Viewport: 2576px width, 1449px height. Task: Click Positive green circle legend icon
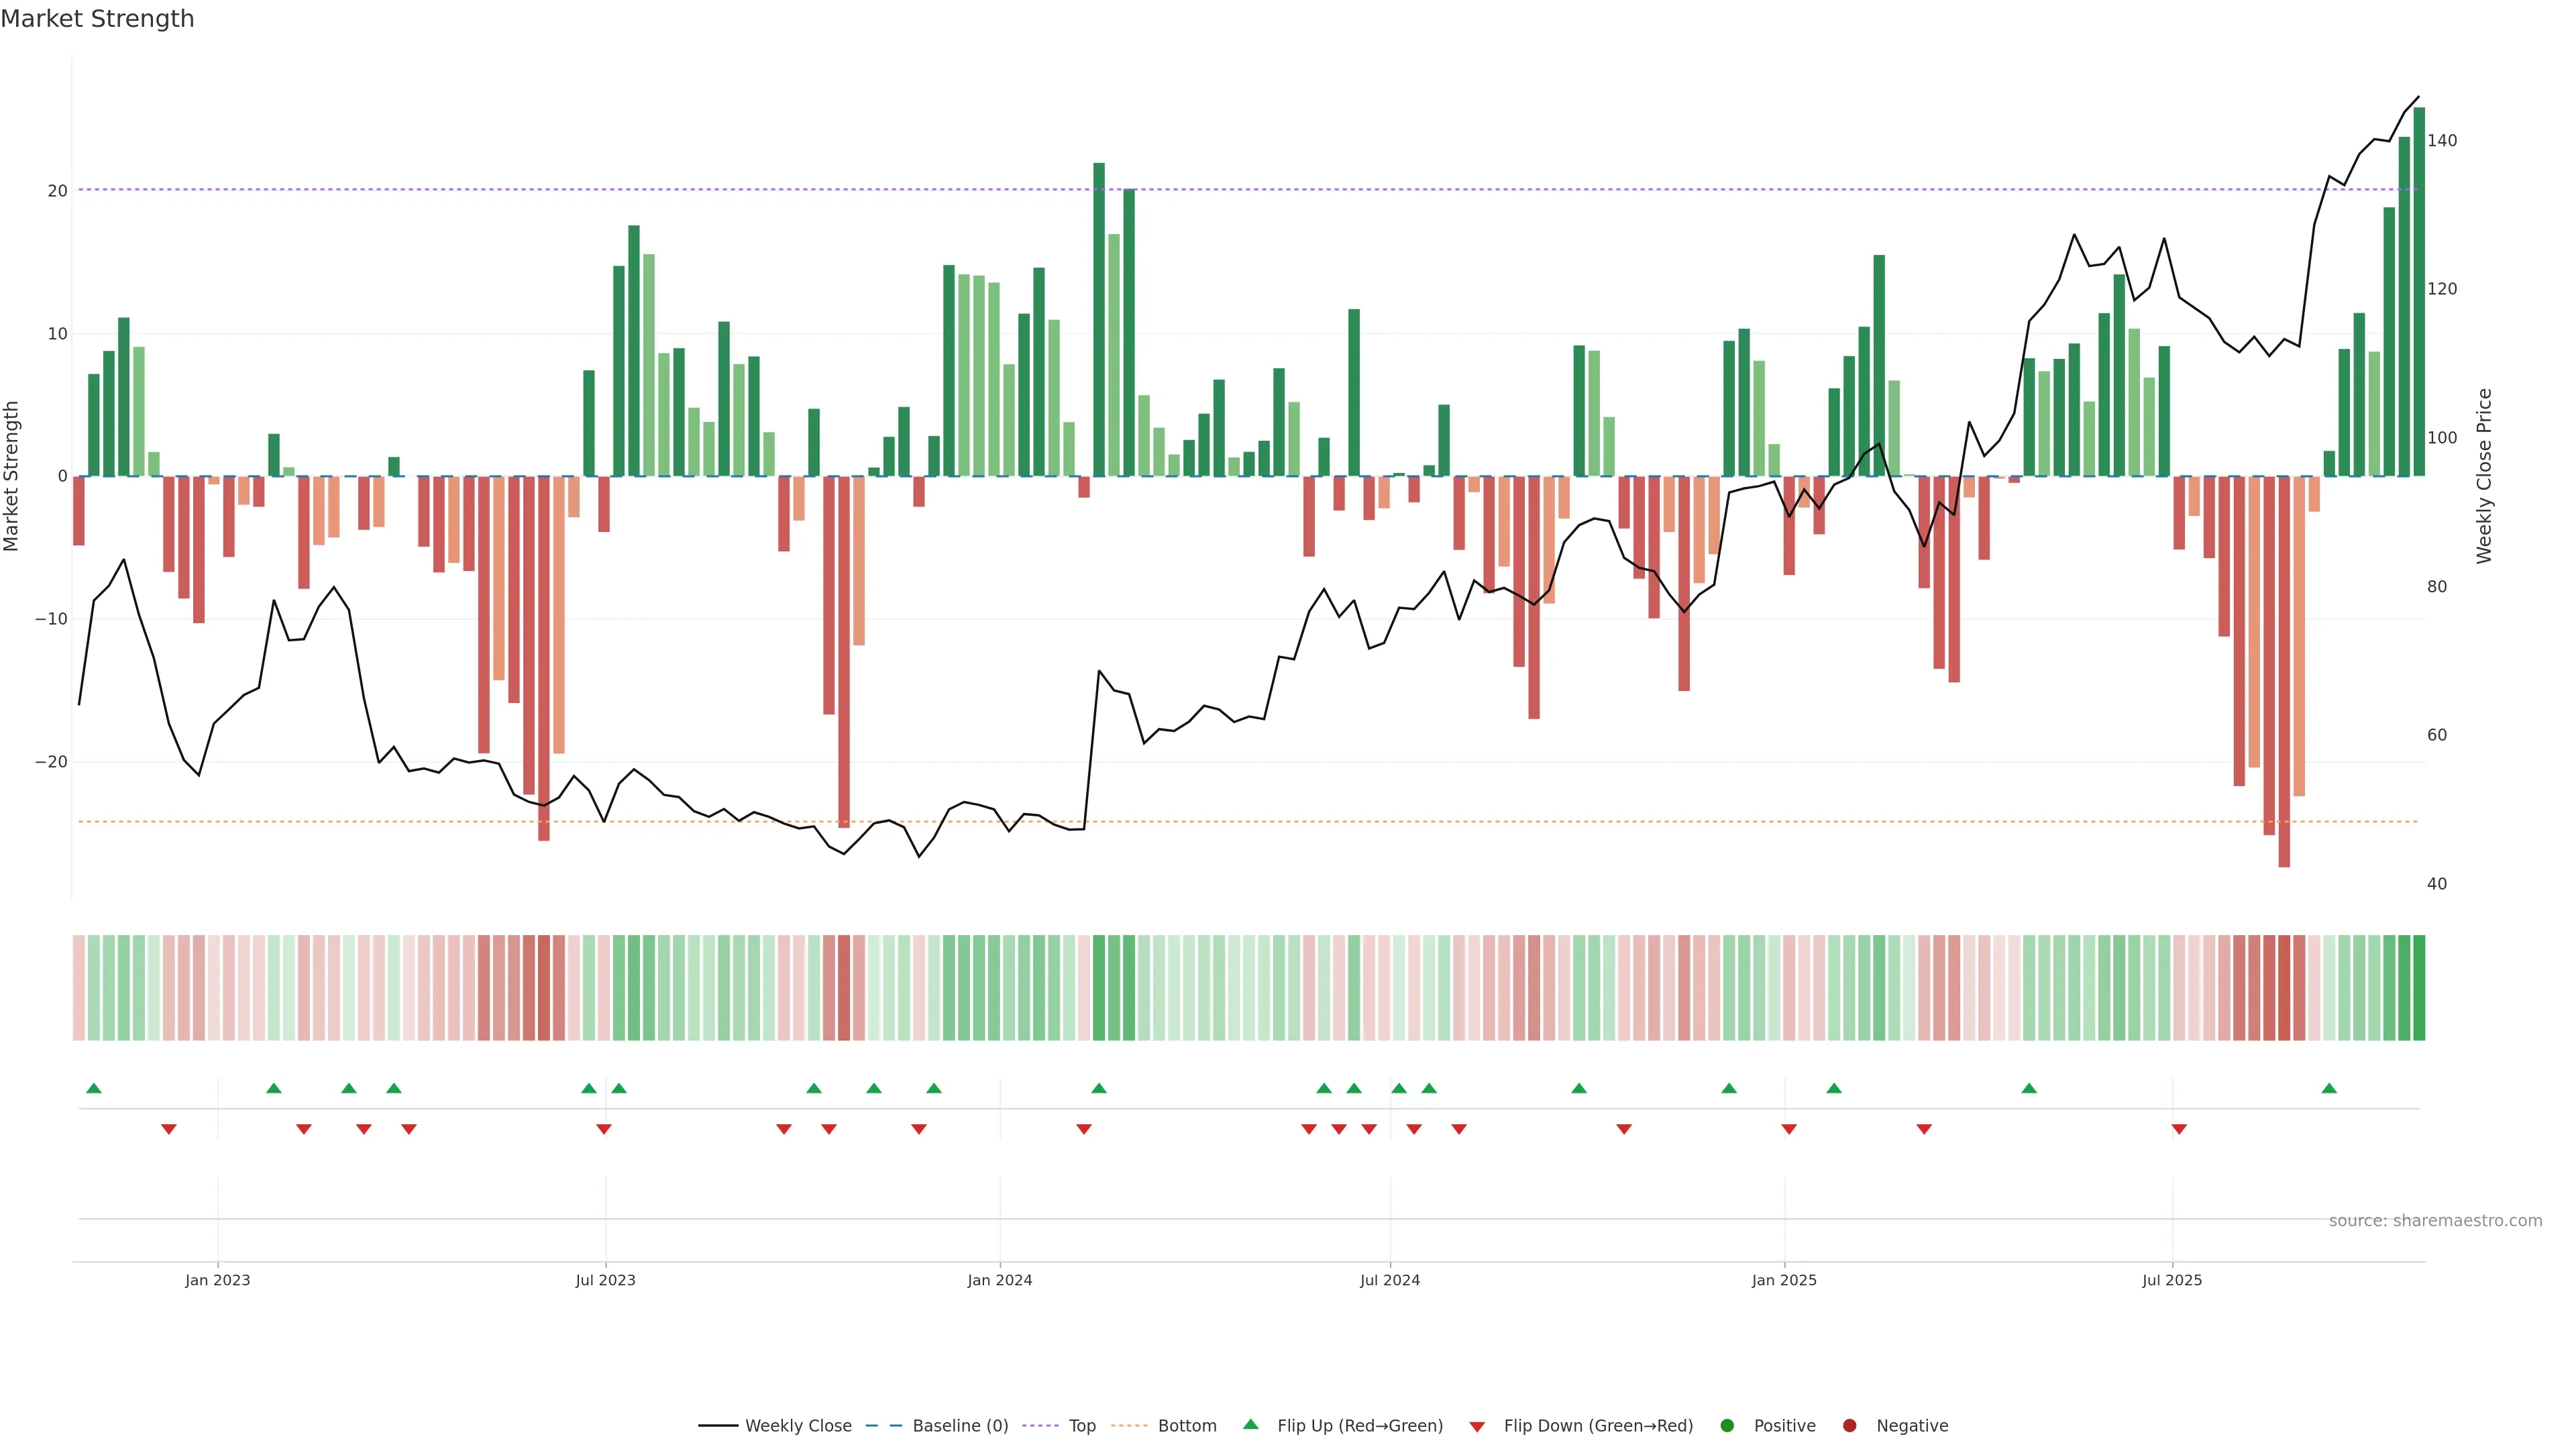[1727, 1426]
